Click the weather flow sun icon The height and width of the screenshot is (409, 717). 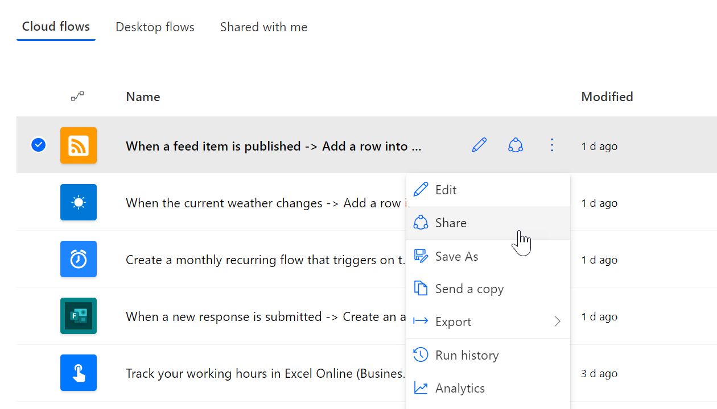pyautogui.click(x=79, y=202)
